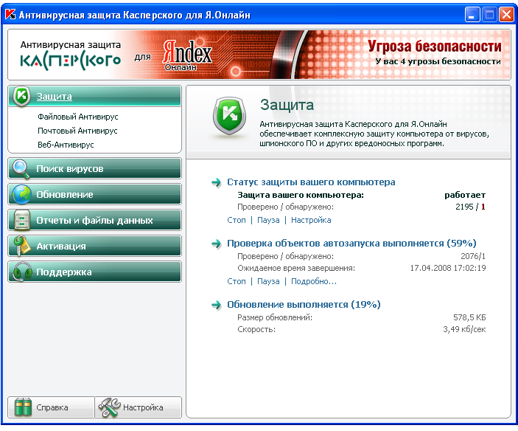The width and height of the screenshot is (518, 431).
Task: Click the arrow icon next to Обновление выполняется
Action: click(x=217, y=305)
